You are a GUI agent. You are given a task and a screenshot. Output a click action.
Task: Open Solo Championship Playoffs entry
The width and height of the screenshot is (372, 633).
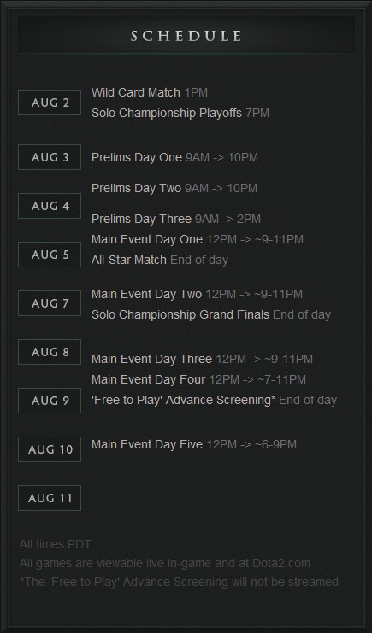[x=180, y=113]
